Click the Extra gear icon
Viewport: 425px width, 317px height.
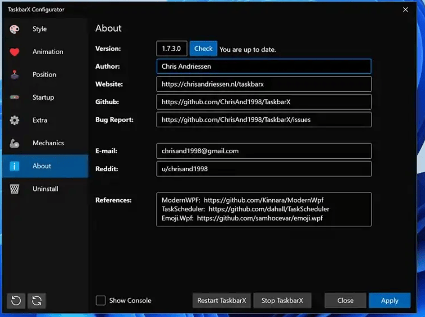15,120
